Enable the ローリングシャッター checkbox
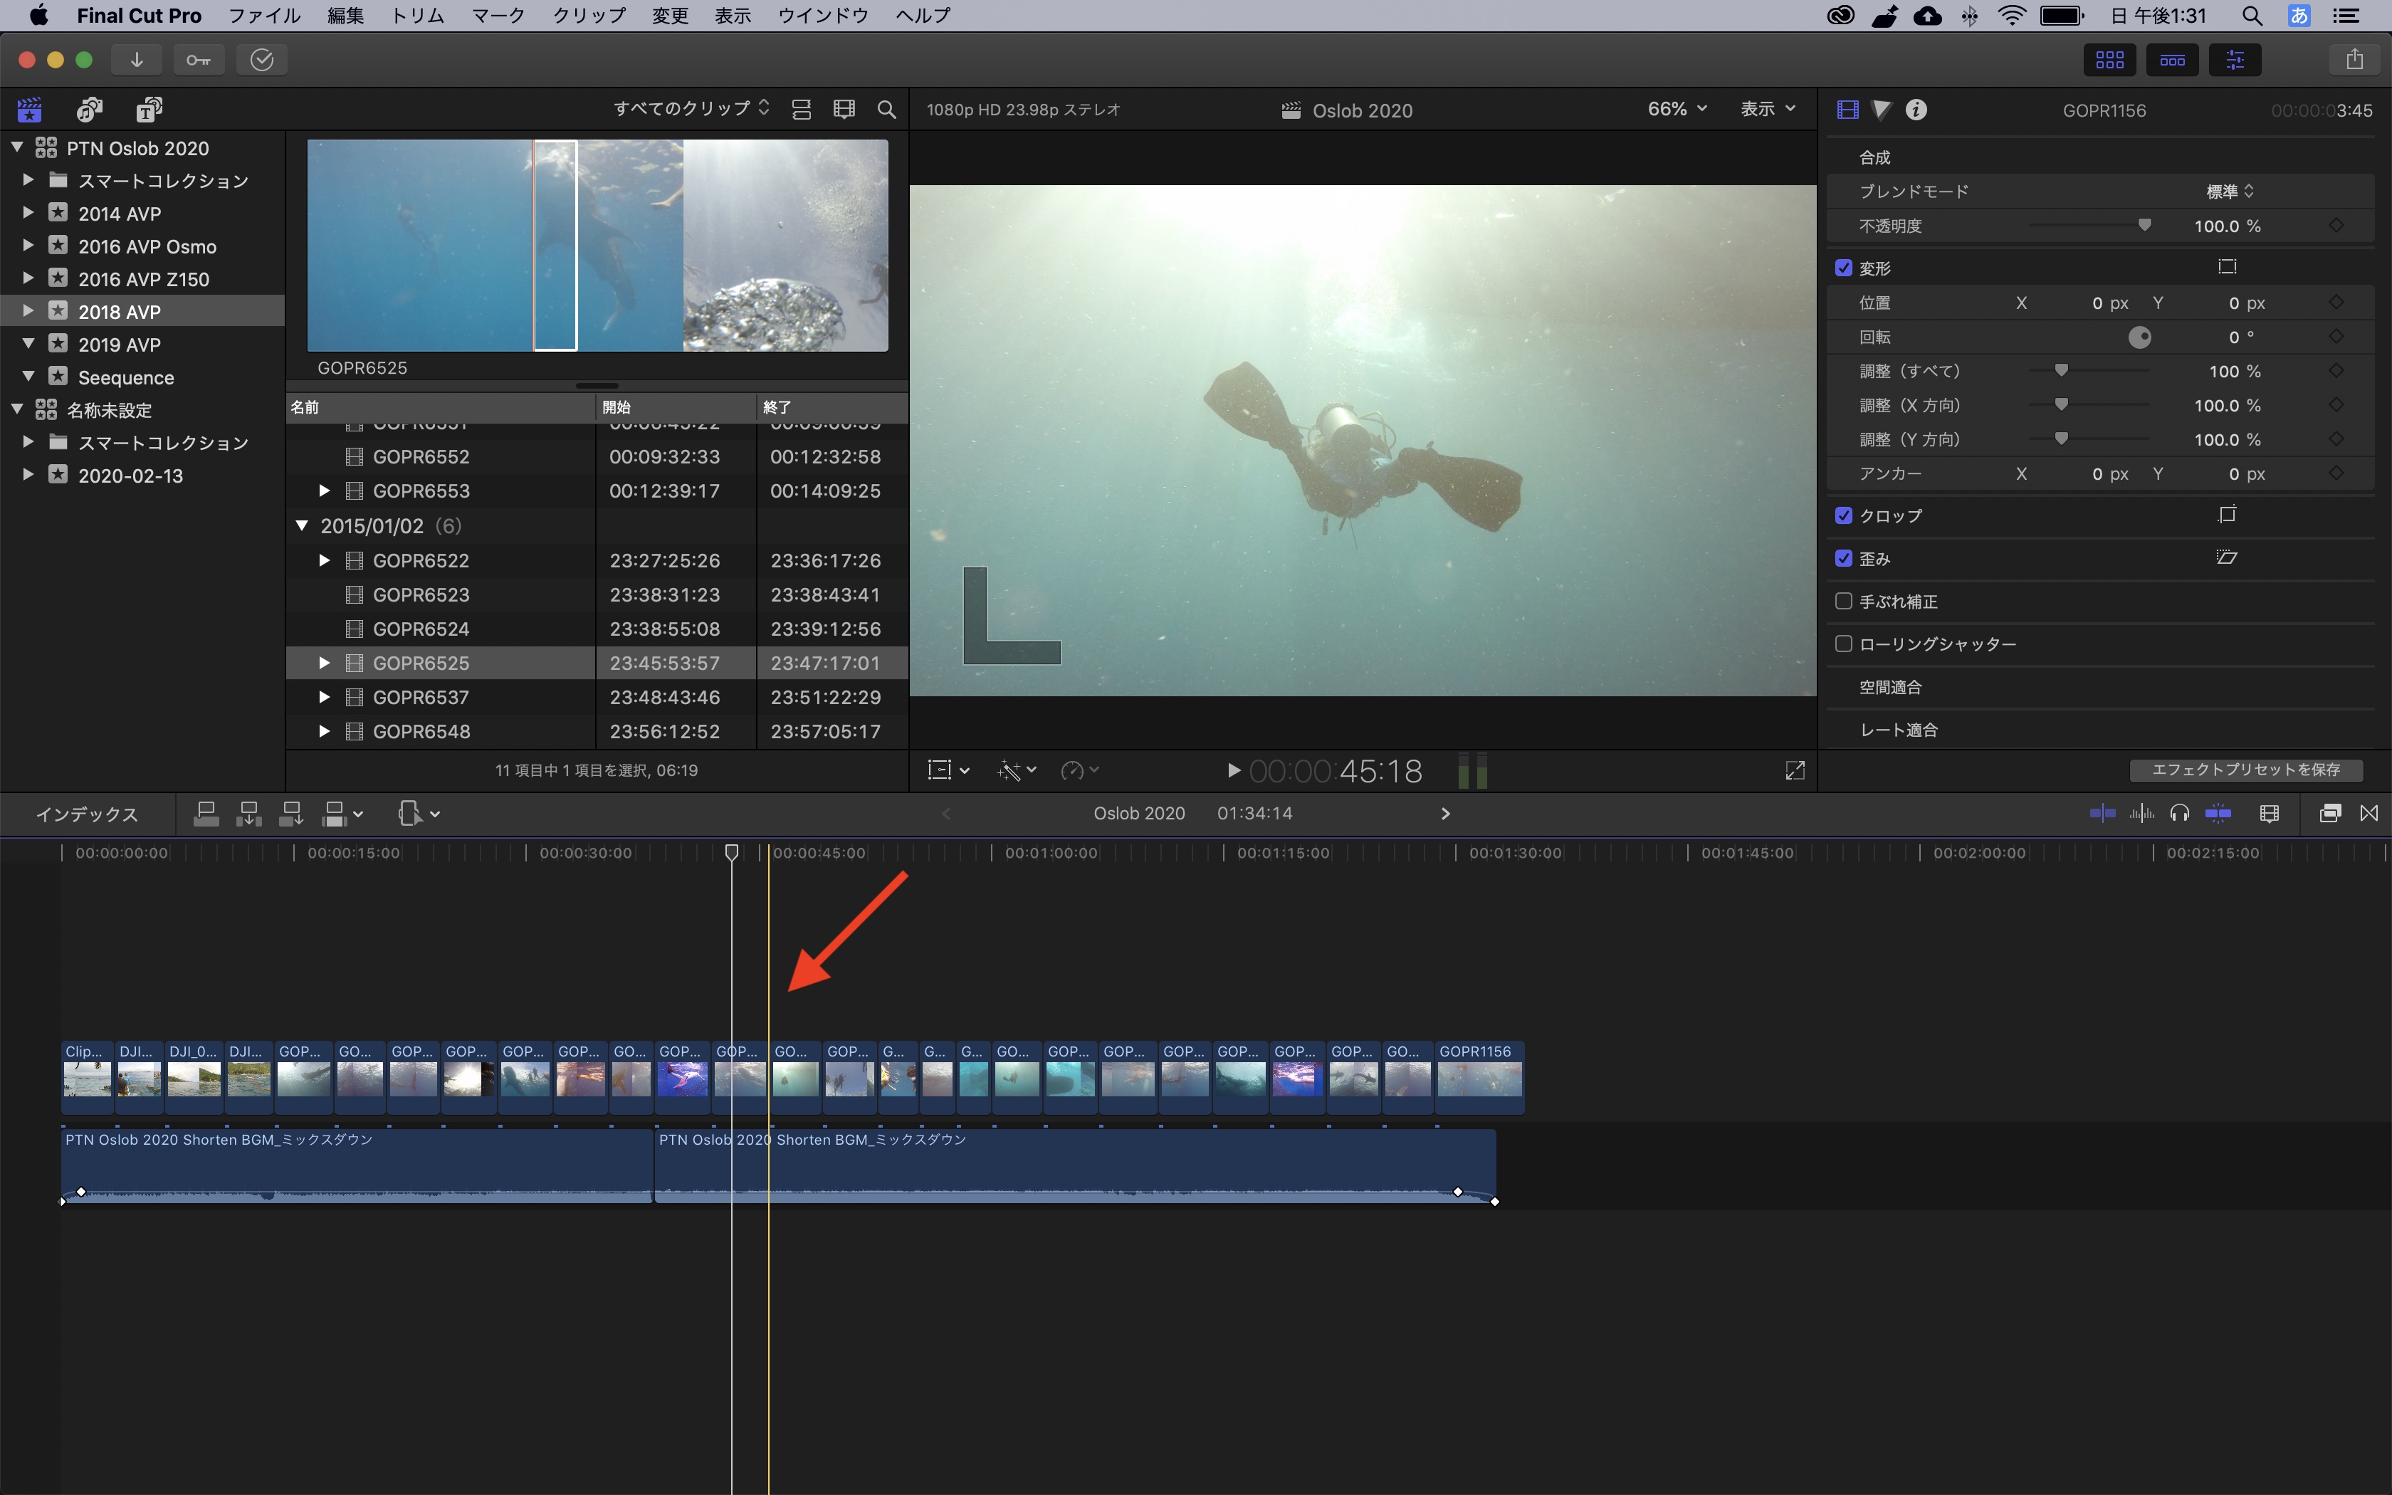 coord(1843,644)
